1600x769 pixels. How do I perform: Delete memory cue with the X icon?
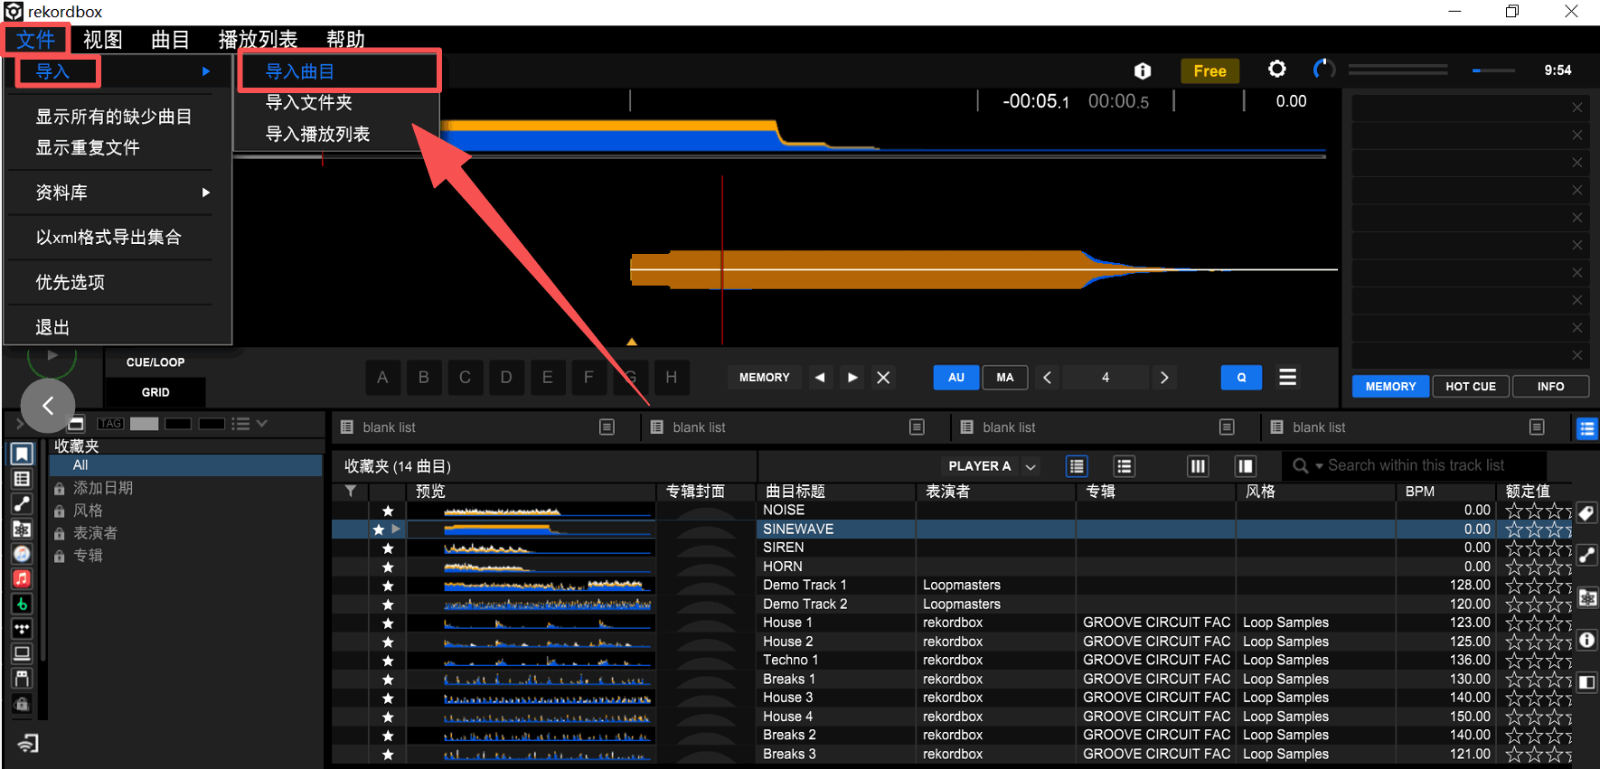click(x=883, y=378)
